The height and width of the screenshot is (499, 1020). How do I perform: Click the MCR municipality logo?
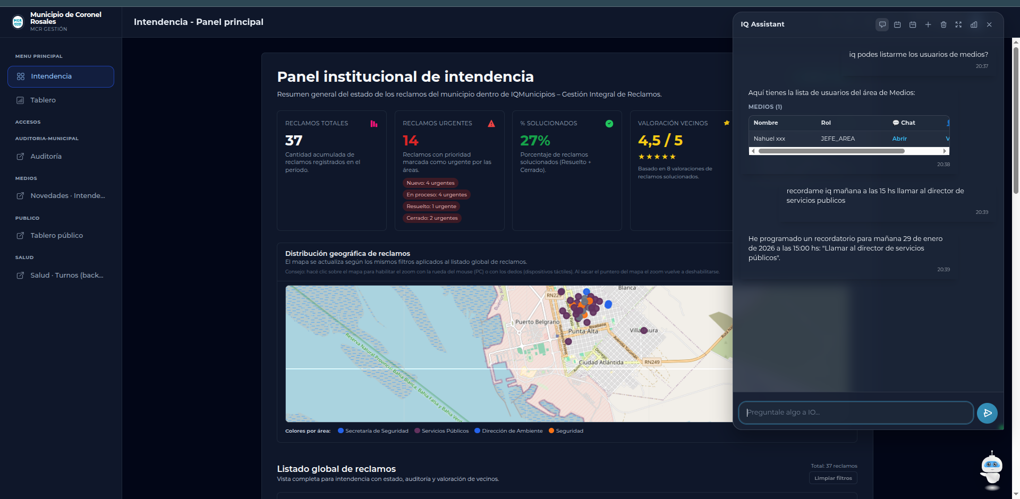pyautogui.click(x=18, y=21)
